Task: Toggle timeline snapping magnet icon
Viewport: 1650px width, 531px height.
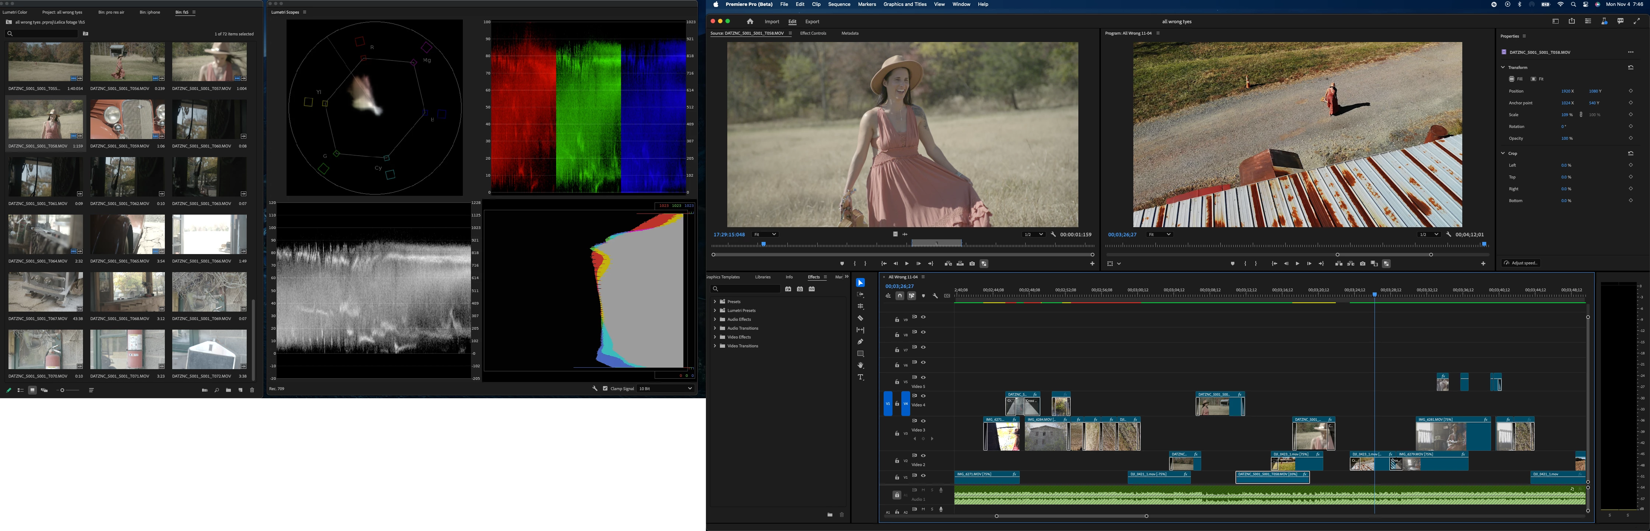Action: click(899, 296)
